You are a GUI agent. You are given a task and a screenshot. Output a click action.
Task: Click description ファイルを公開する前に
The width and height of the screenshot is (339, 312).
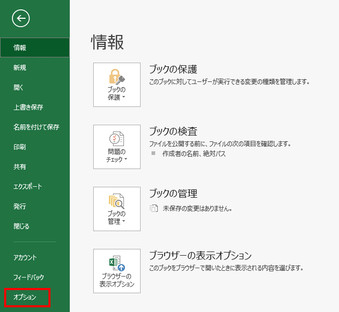tap(220, 143)
